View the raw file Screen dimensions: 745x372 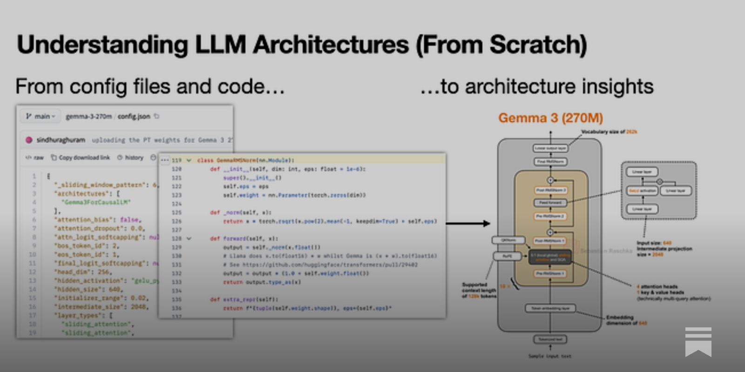pyautogui.click(x=34, y=158)
